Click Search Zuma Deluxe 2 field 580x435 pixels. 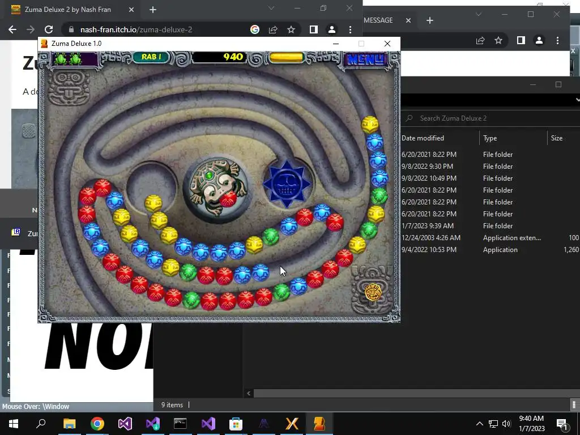[492, 118]
